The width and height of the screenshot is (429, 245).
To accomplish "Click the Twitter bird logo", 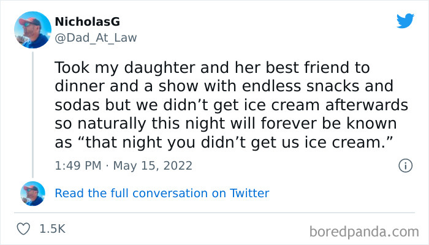I will click(x=404, y=21).
